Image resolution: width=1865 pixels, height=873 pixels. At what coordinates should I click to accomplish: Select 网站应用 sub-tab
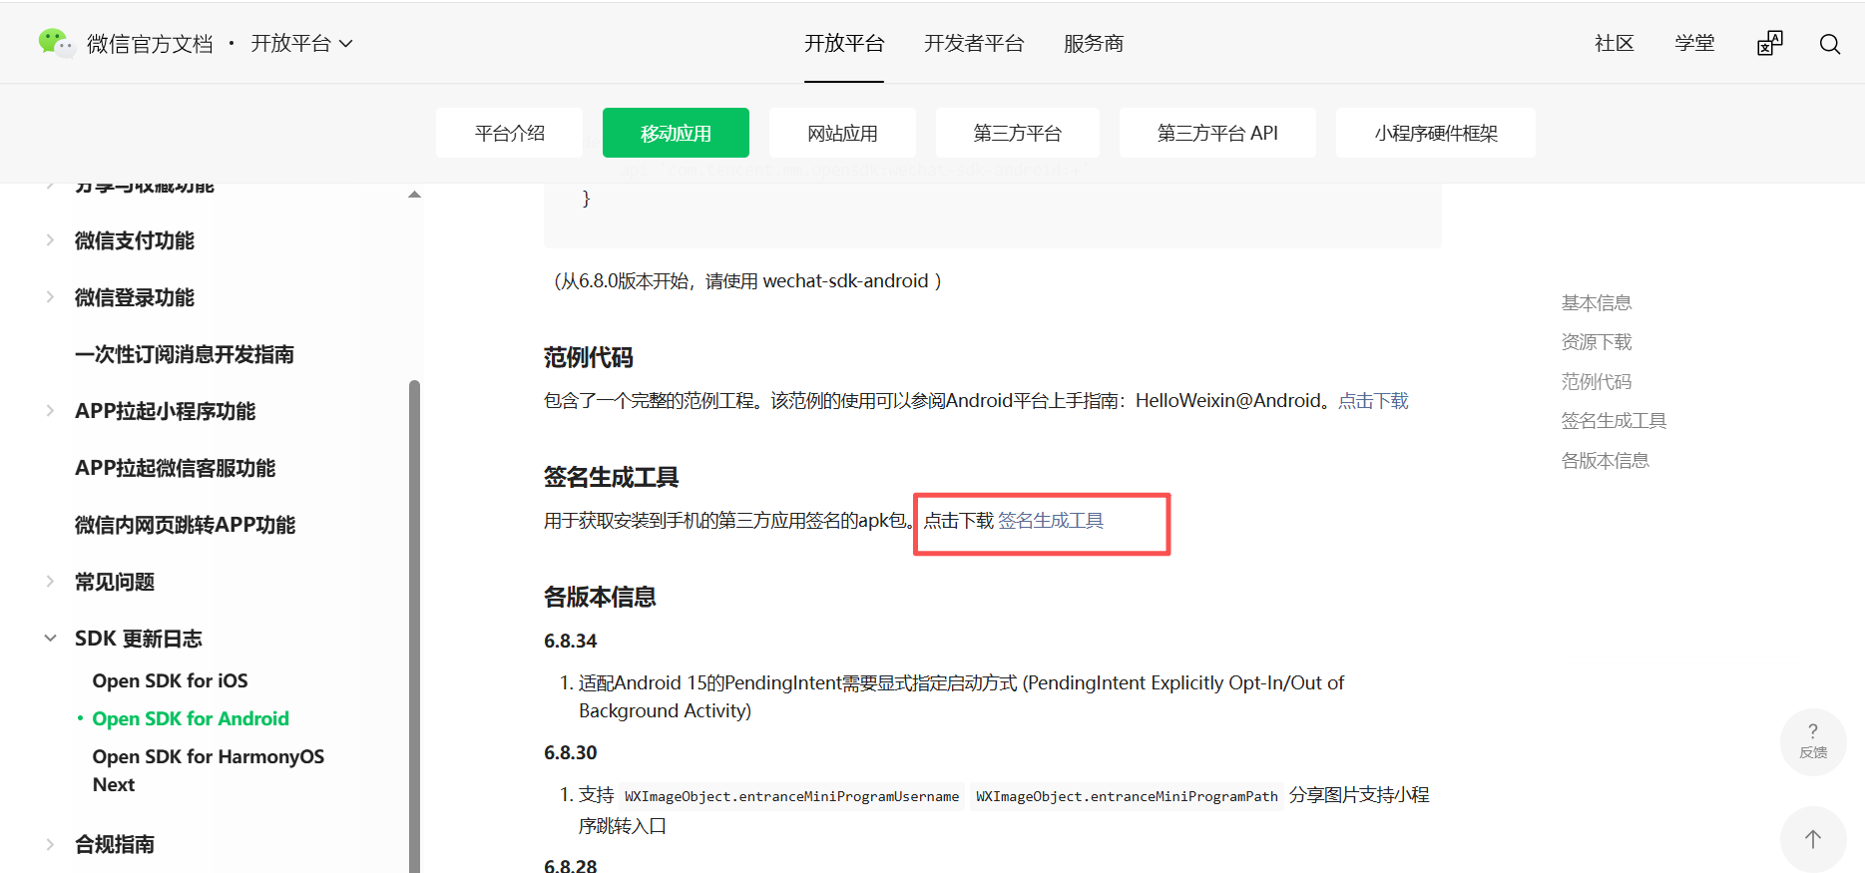[842, 133]
